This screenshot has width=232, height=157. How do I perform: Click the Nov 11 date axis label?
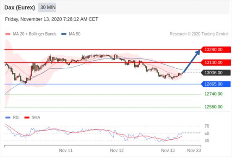66,150
